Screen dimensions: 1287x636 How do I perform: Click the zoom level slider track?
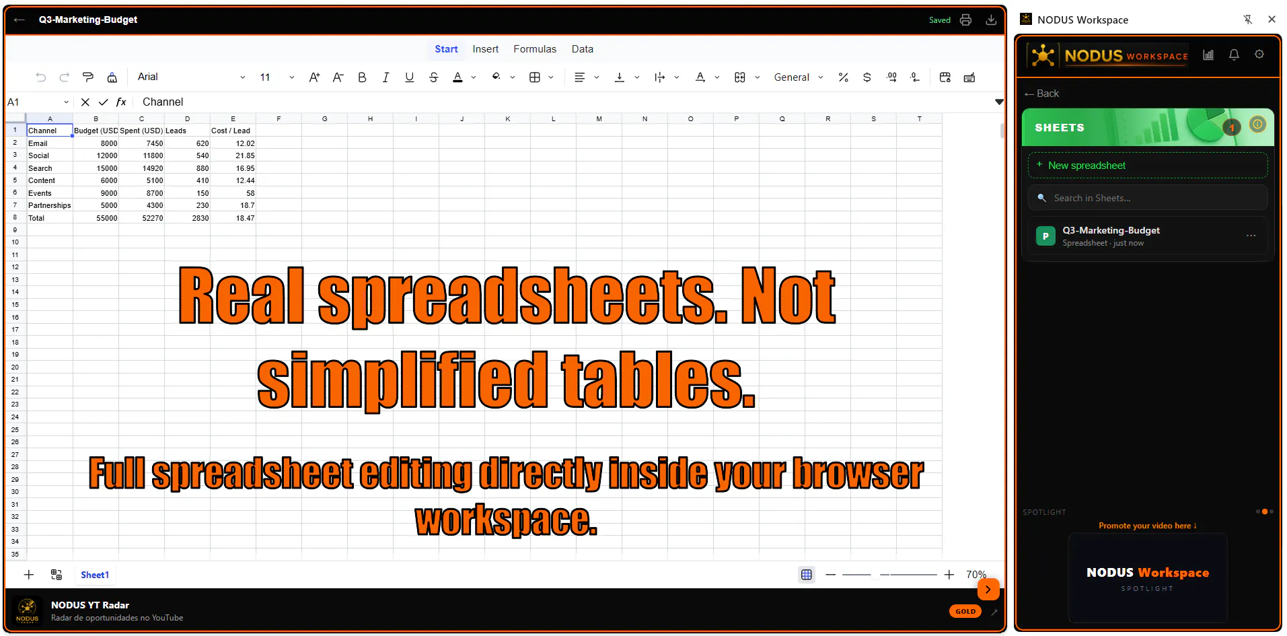click(889, 575)
